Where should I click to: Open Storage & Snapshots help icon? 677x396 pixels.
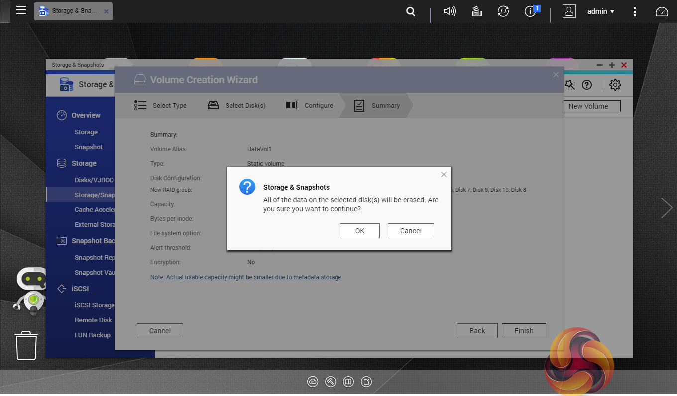(587, 85)
